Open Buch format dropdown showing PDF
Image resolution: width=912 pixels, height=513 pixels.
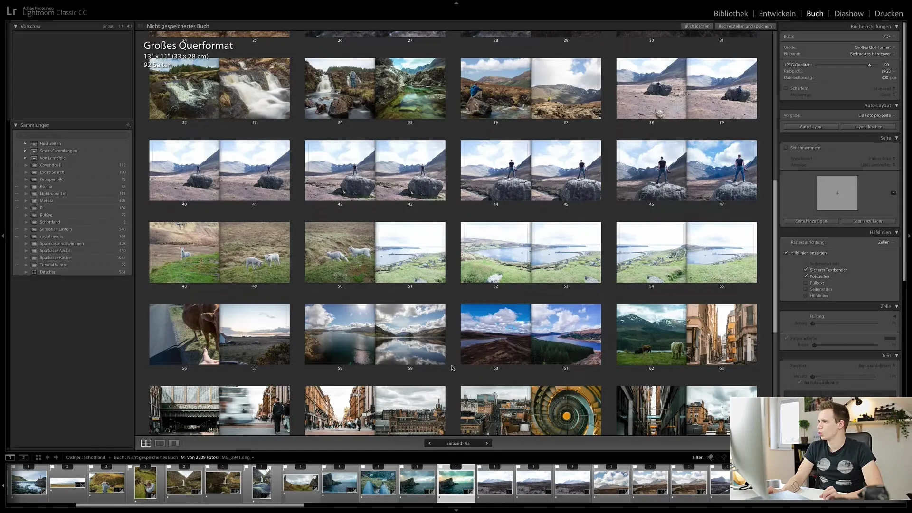pyautogui.click(x=889, y=36)
